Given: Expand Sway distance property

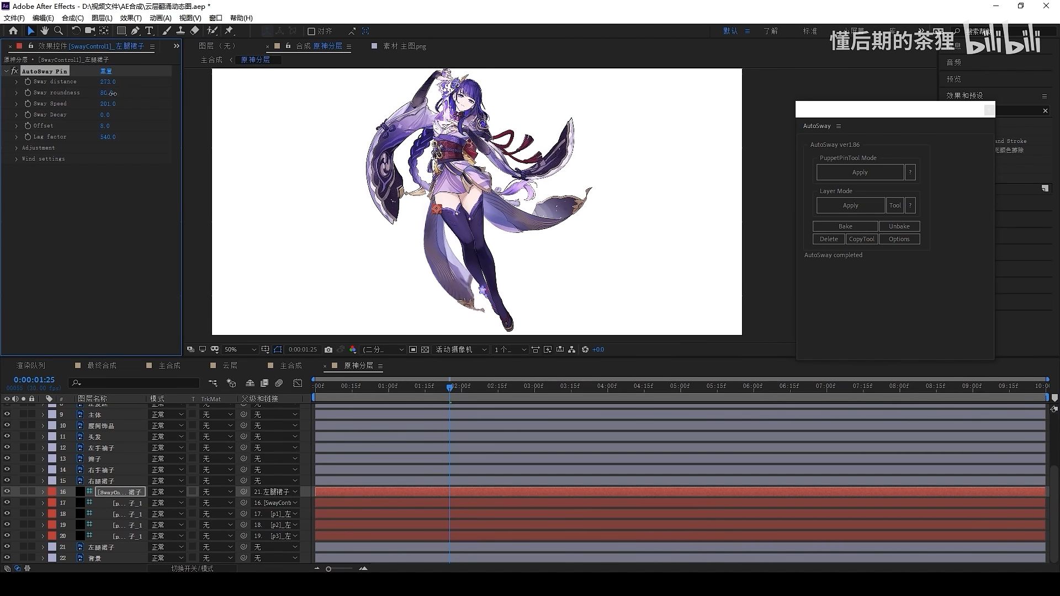Looking at the screenshot, I should pyautogui.click(x=17, y=82).
